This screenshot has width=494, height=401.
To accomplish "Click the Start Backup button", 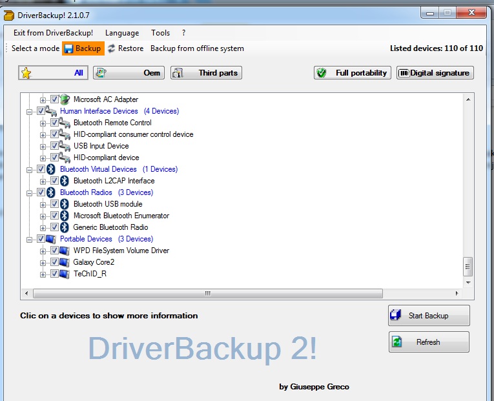I will coord(429,315).
